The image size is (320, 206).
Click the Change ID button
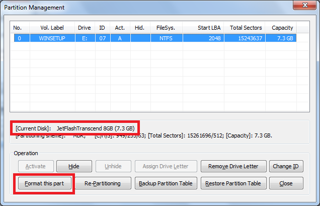286,166
